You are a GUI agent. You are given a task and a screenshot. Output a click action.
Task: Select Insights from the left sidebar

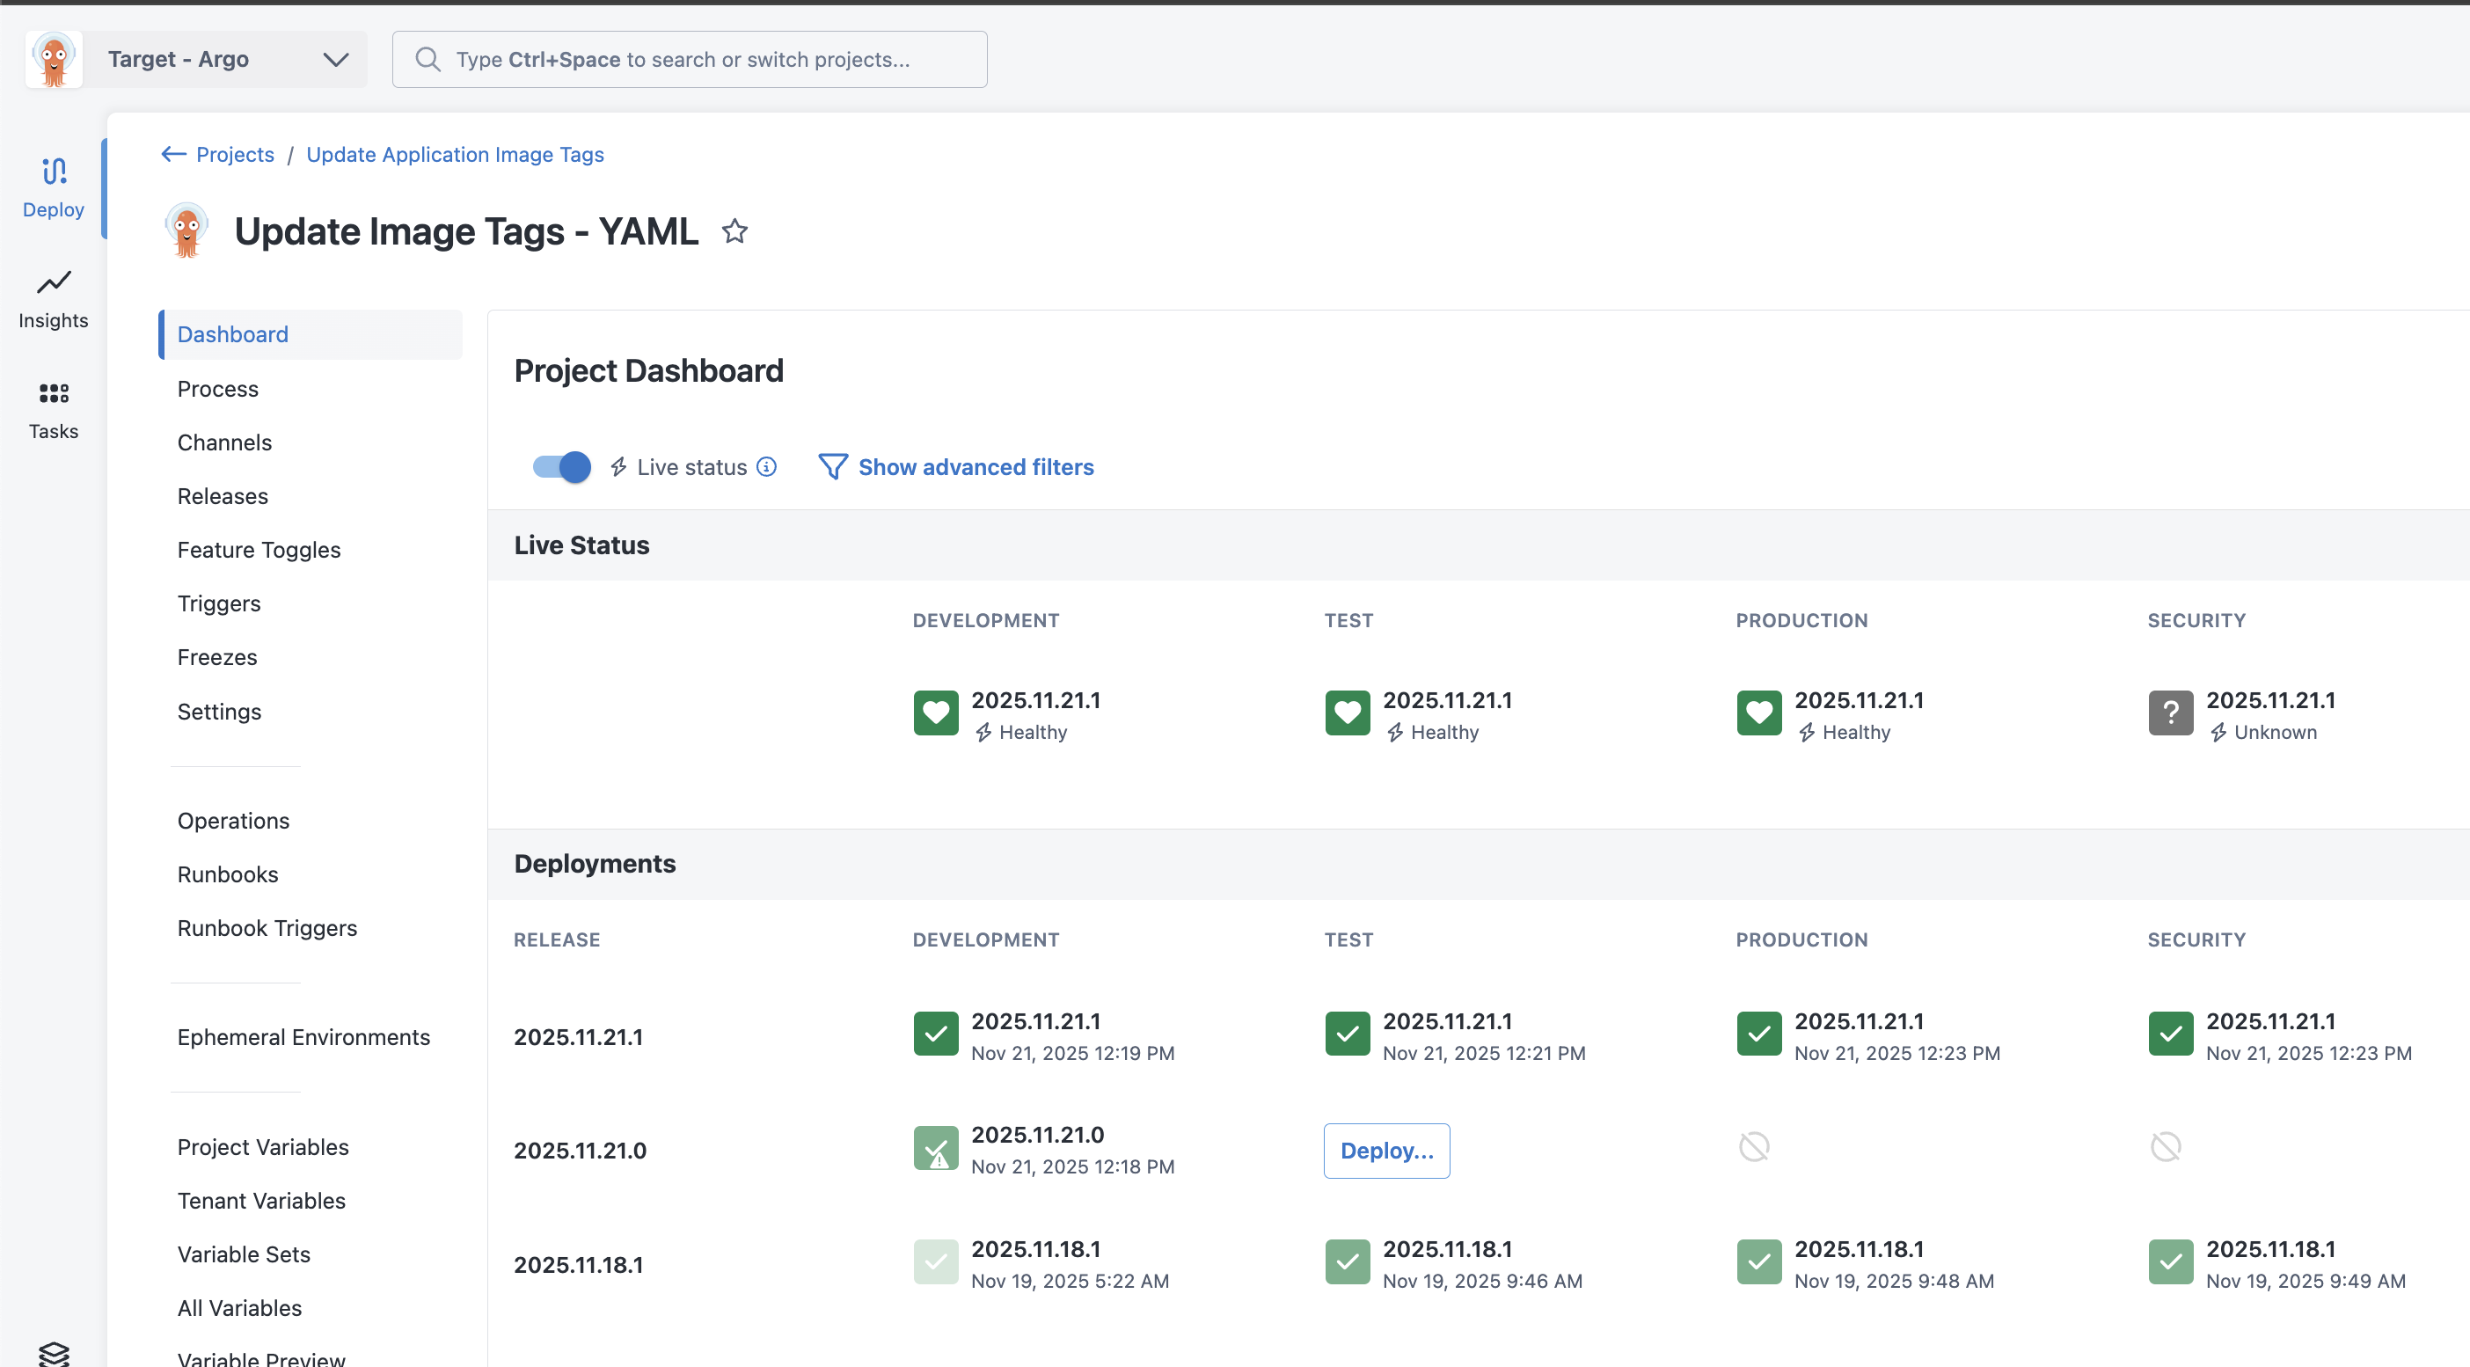[53, 297]
